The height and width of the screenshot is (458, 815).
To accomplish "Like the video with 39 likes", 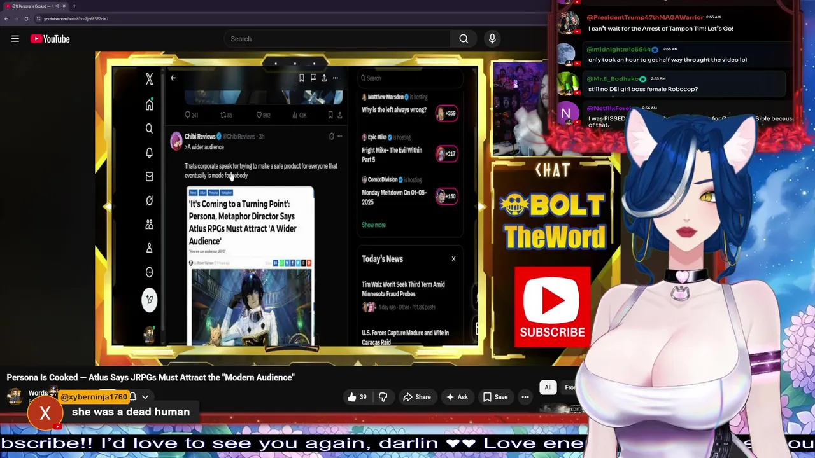I will point(357,397).
